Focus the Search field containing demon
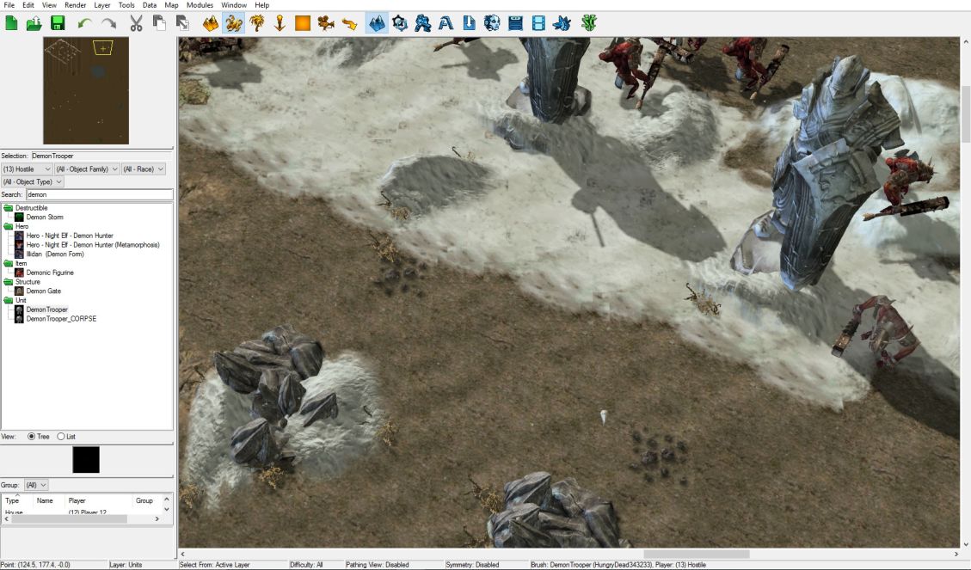The width and height of the screenshot is (971, 570). point(99,194)
